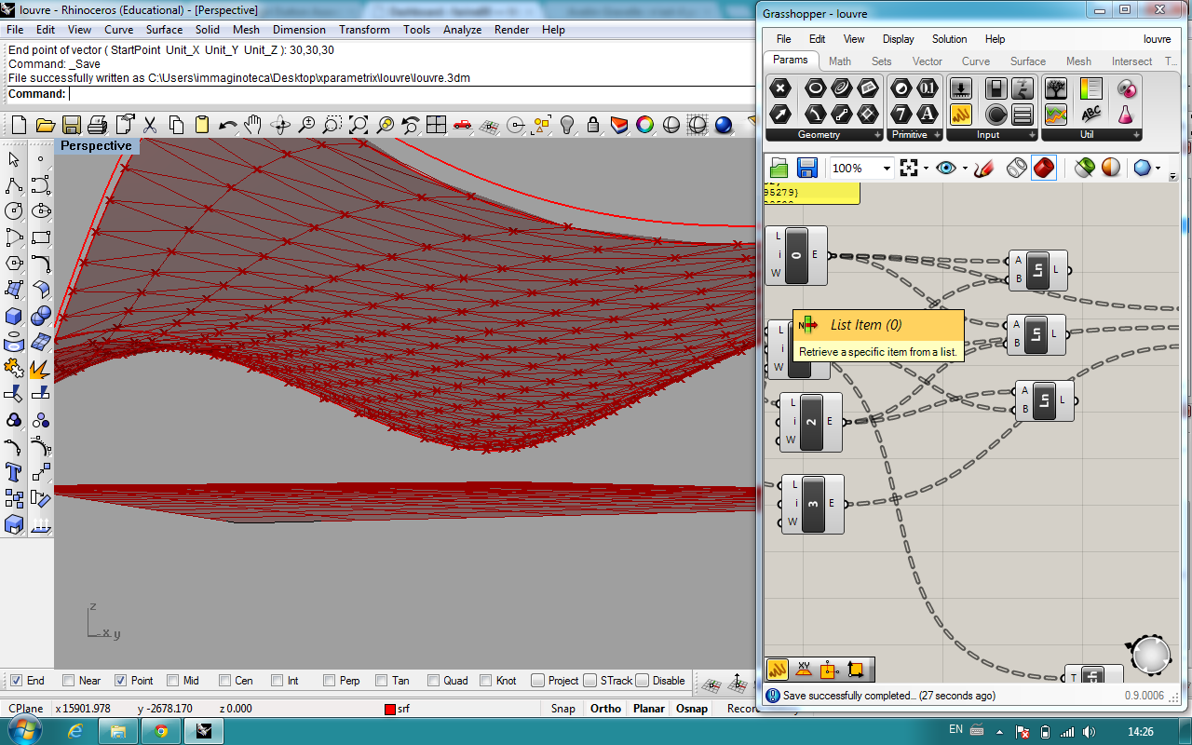
Task: Toggle Ortho in the status bar
Action: 605,709
